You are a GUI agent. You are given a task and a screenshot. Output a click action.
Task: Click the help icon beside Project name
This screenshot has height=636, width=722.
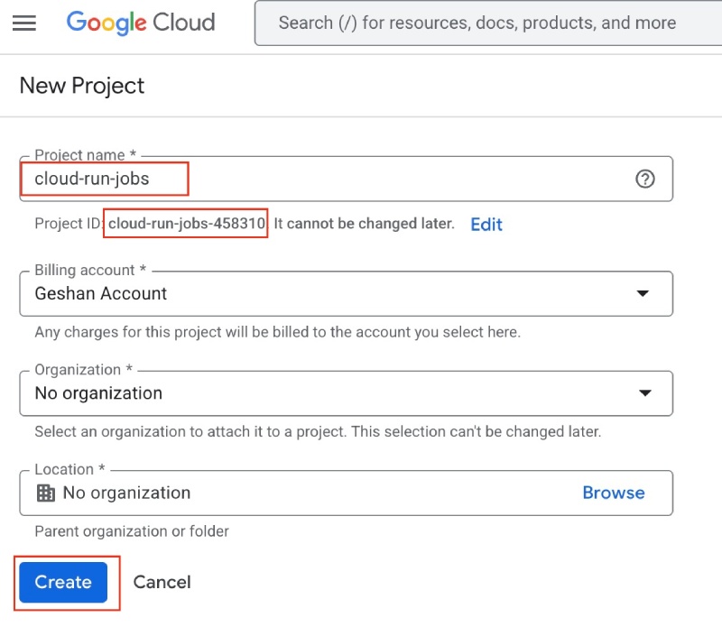click(645, 180)
